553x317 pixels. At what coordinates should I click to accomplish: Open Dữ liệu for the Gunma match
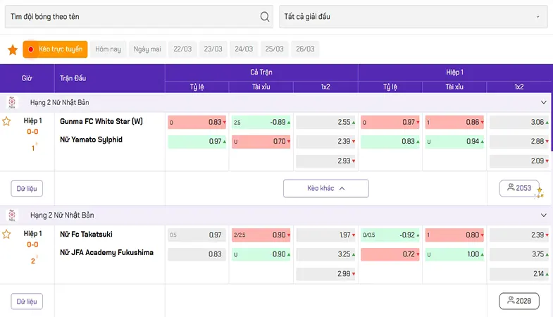coord(27,189)
